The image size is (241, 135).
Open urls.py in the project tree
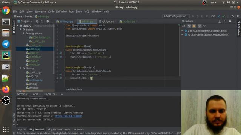[32, 84]
